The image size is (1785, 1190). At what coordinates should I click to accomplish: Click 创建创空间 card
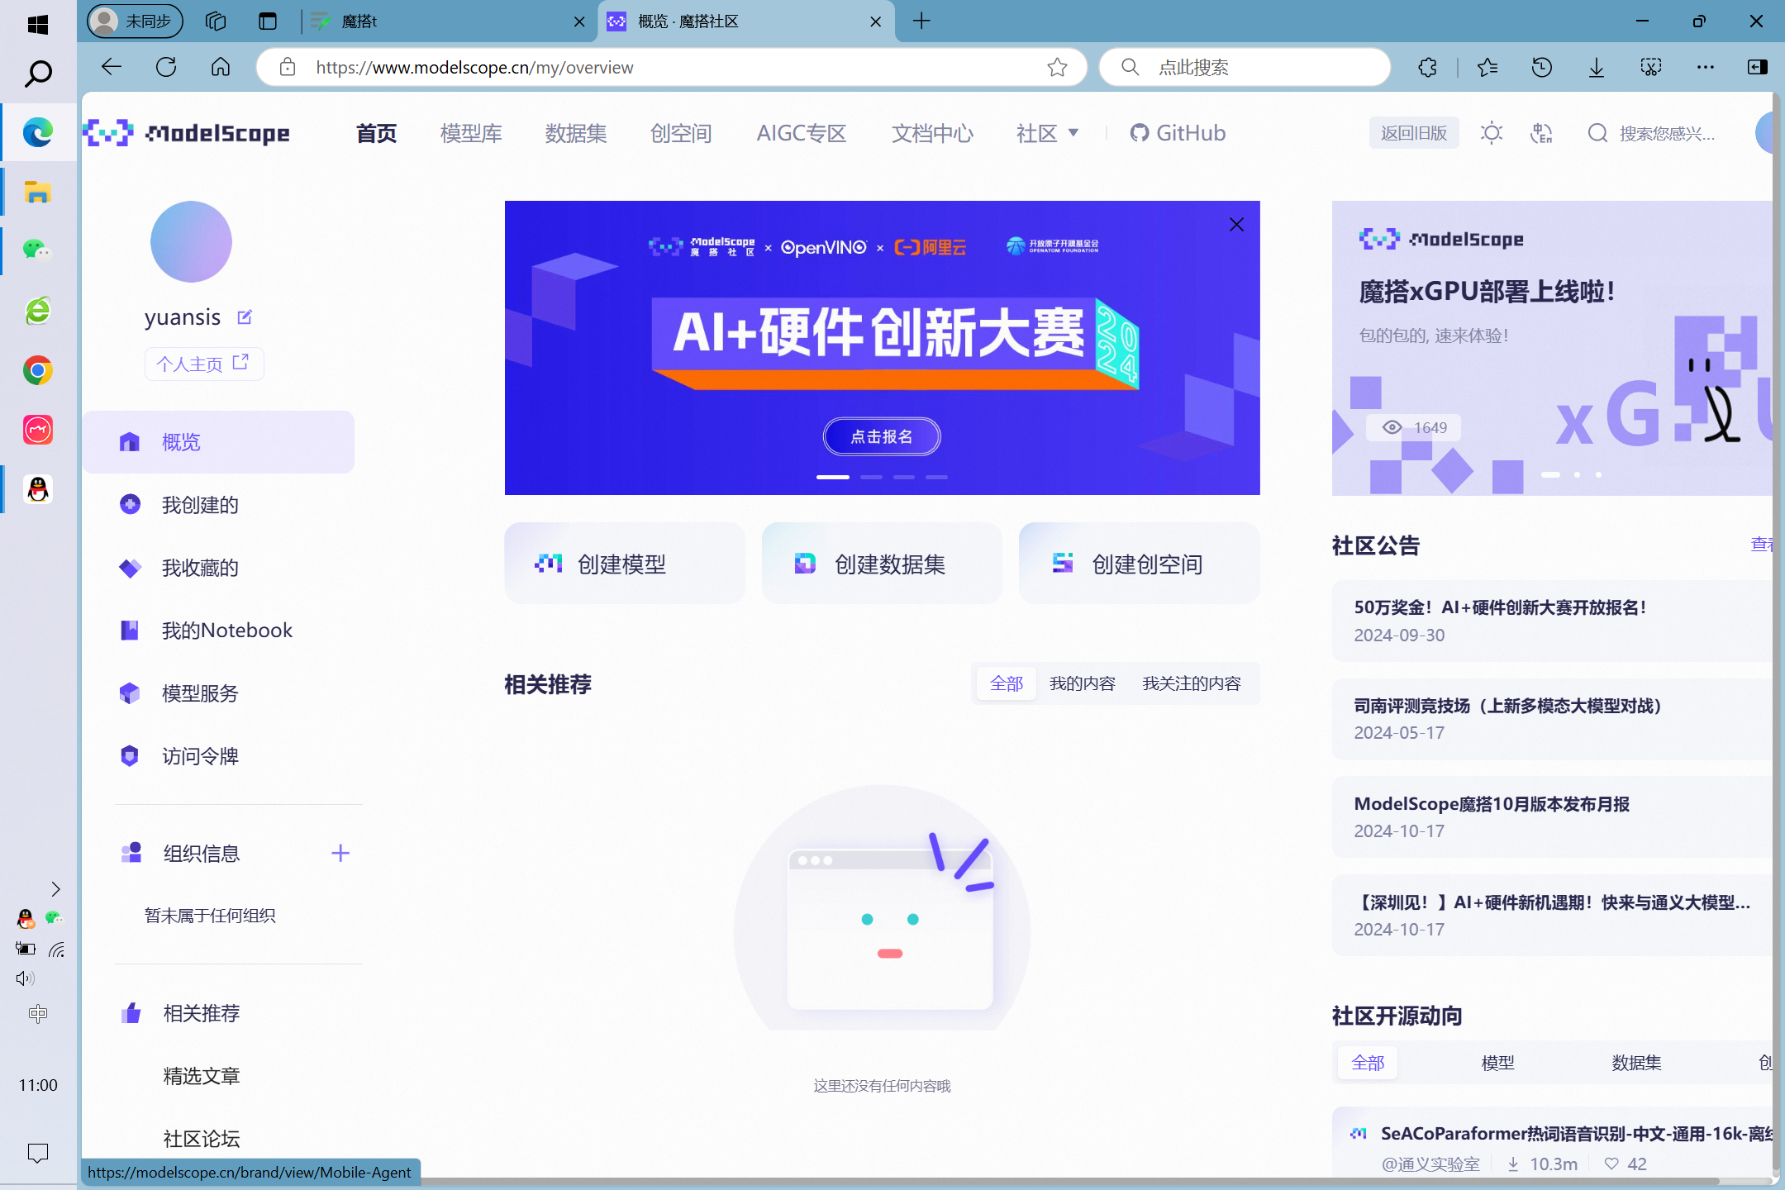[x=1140, y=564]
